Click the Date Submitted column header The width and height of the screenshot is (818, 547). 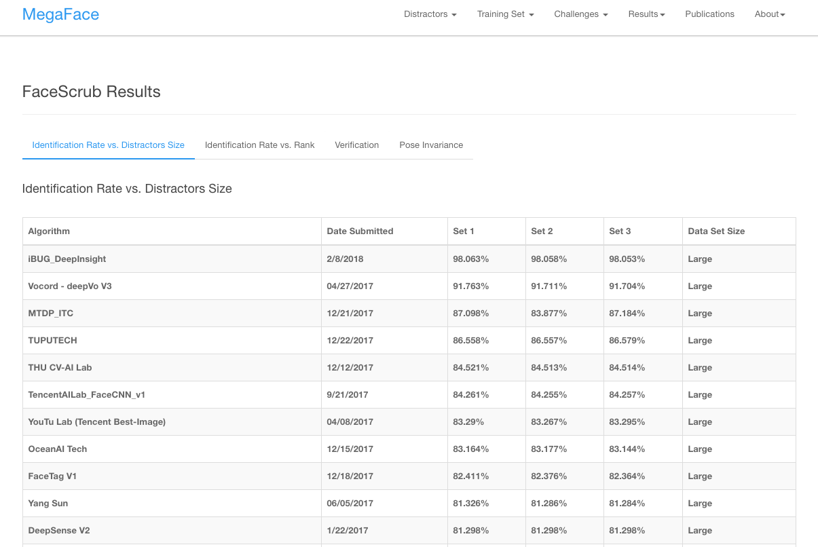[360, 231]
